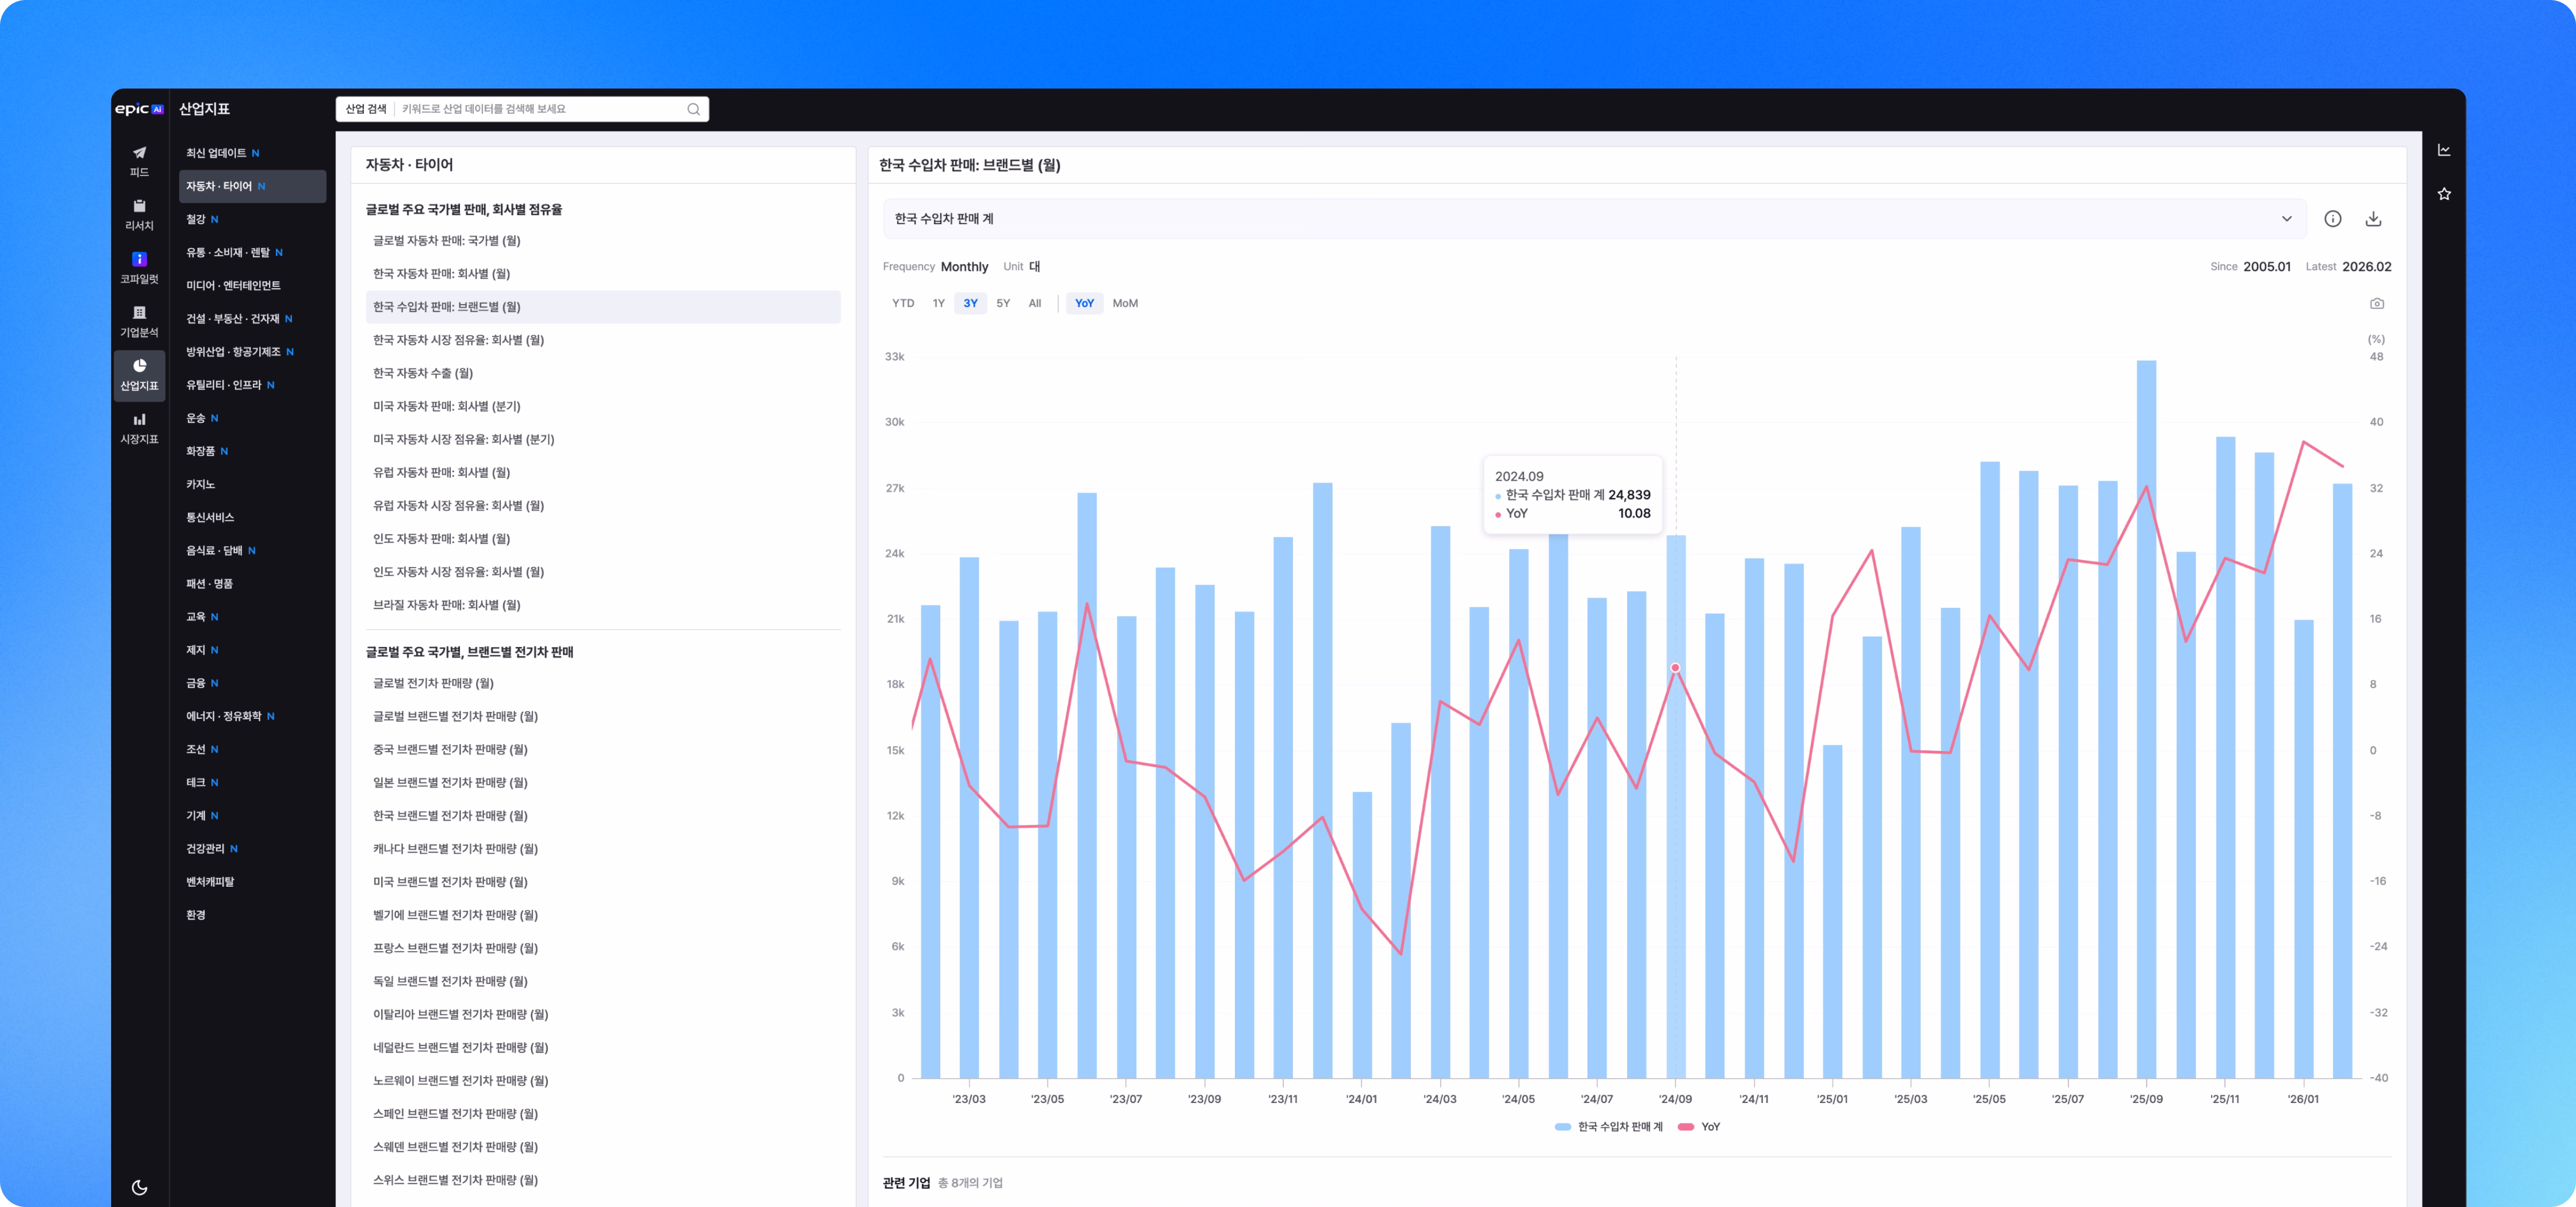Select 테크 industry category
Viewport: 2576px width, 1207px height.
[196, 782]
